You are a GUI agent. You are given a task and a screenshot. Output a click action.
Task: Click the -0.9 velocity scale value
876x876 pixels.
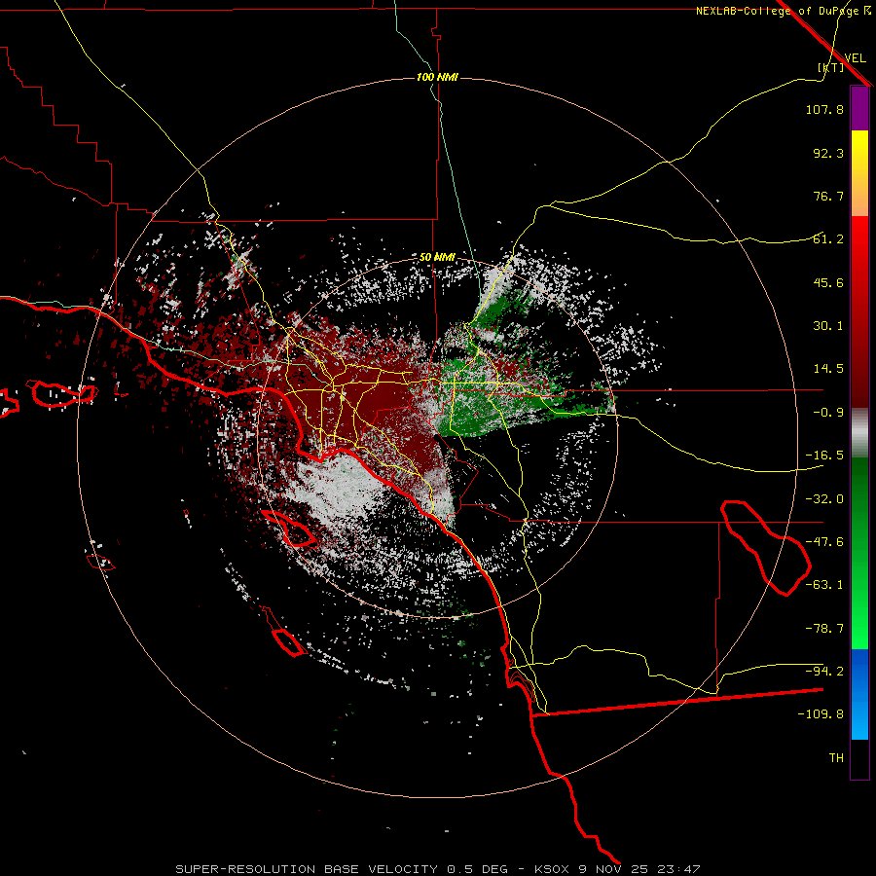click(828, 413)
